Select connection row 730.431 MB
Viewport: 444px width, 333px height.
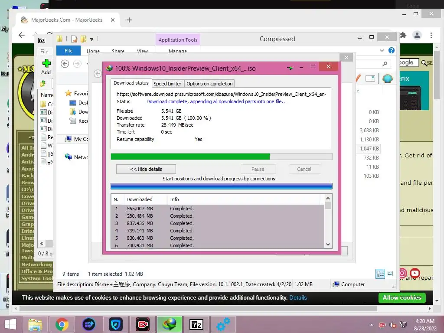[218, 245]
